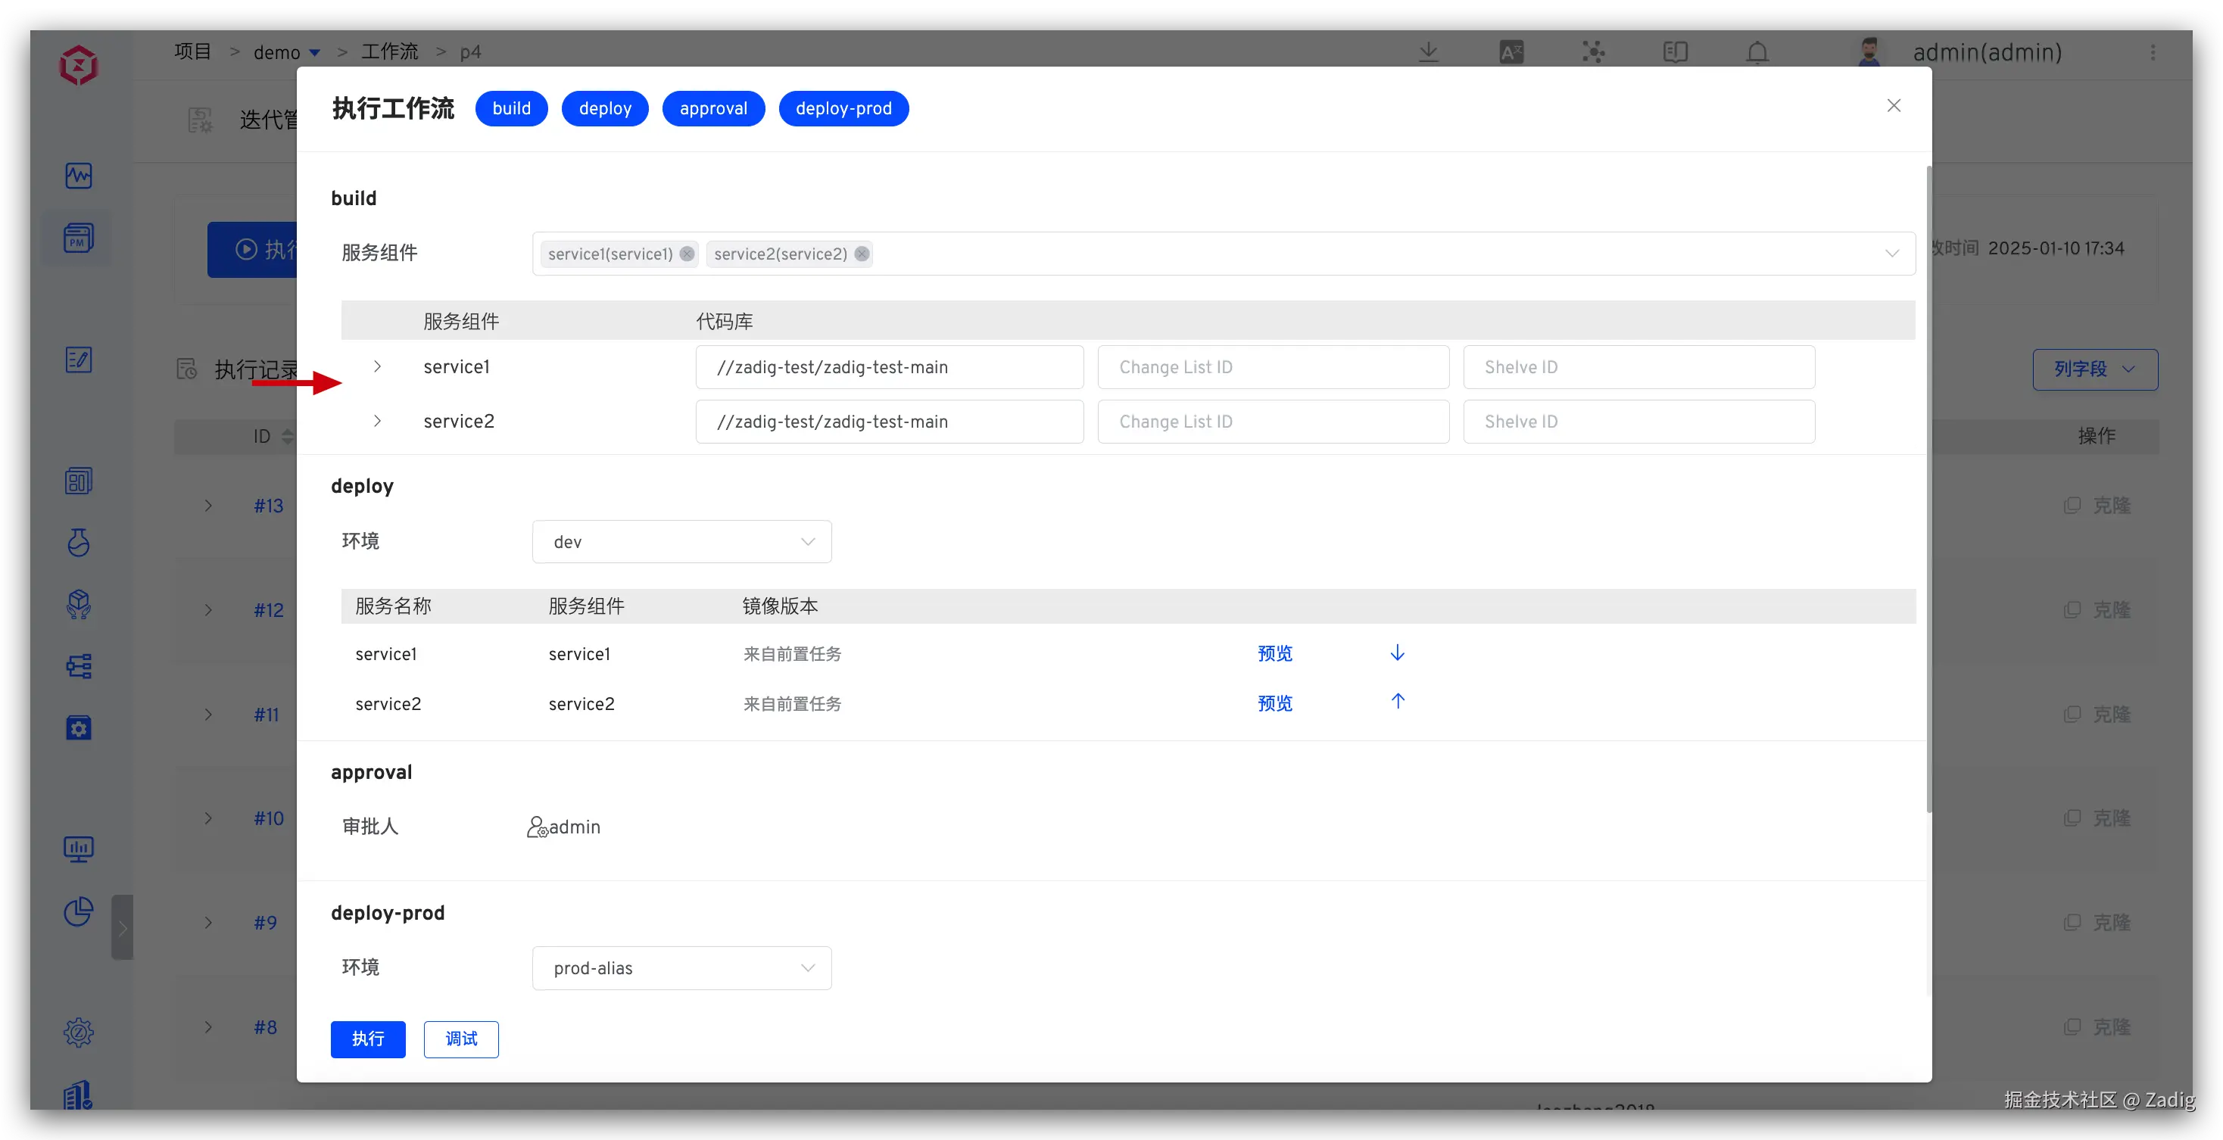The image size is (2223, 1140).
Task: Expand the service2 build row
Action: pos(377,421)
